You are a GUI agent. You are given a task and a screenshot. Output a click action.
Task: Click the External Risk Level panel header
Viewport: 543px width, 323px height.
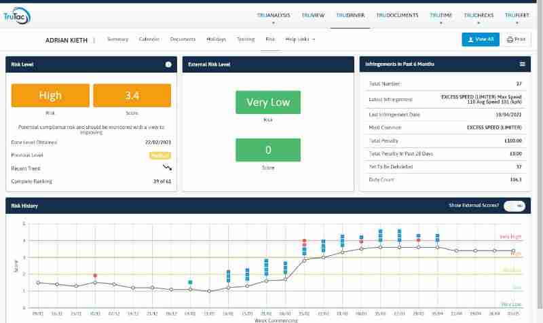268,64
